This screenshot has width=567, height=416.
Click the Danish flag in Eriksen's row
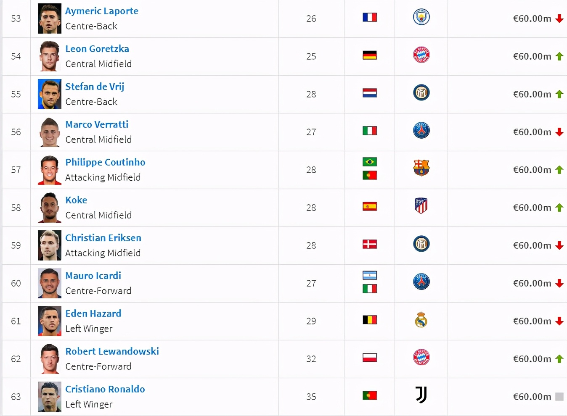(x=370, y=244)
